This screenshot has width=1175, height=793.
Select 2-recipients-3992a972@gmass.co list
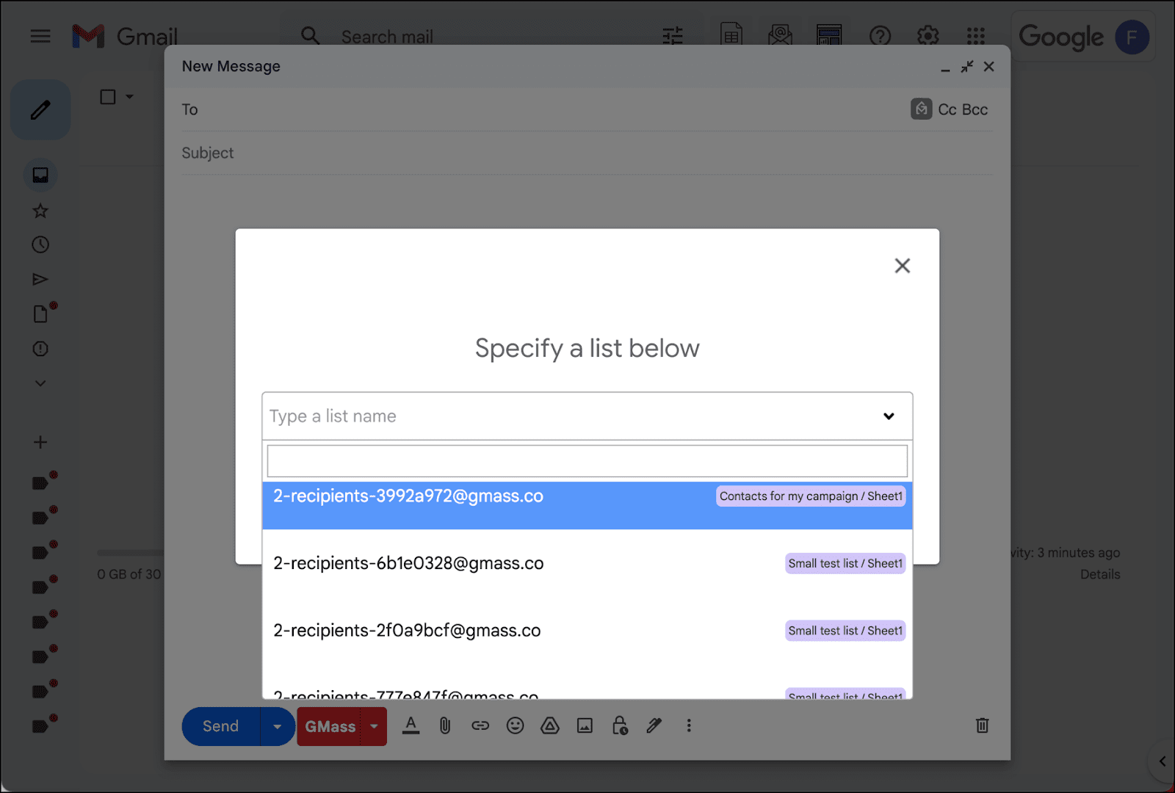pyautogui.click(x=587, y=505)
